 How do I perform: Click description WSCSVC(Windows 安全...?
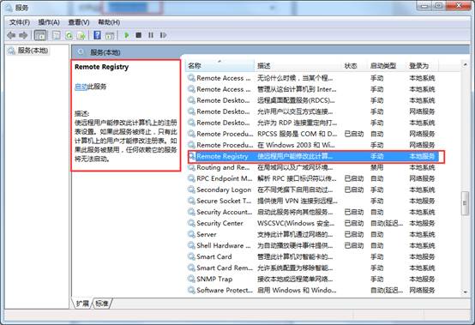[x=296, y=223]
